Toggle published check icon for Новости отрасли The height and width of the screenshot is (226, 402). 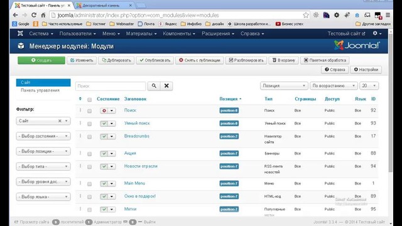pos(104,166)
